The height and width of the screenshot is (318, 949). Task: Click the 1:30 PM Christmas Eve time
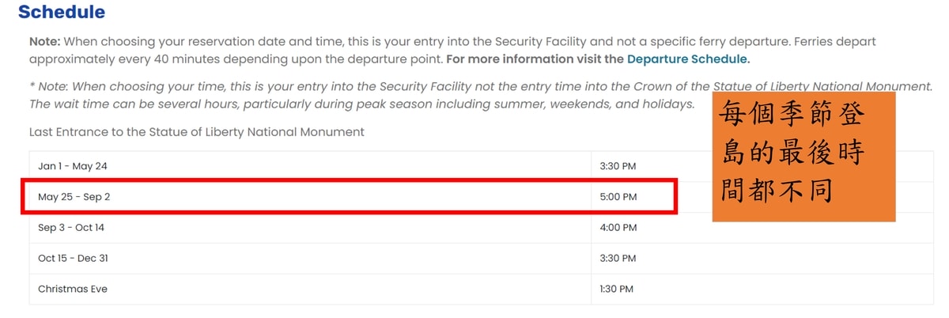tap(618, 290)
